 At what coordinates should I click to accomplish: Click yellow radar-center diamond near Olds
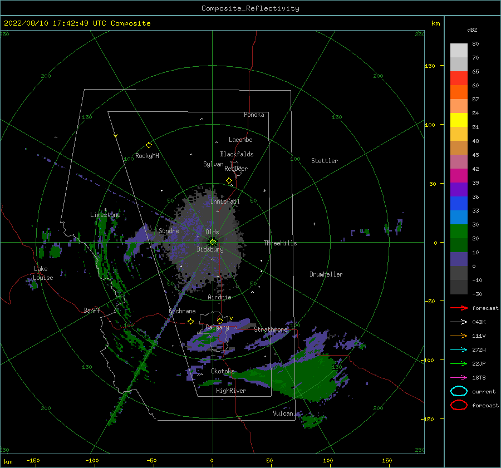click(x=213, y=242)
